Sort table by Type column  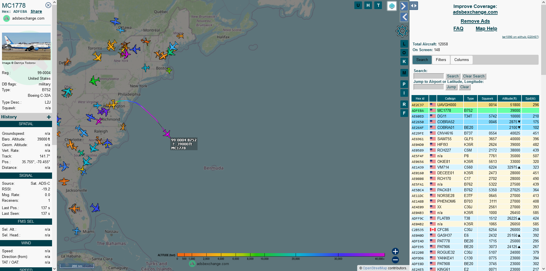click(x=470, y=98)
